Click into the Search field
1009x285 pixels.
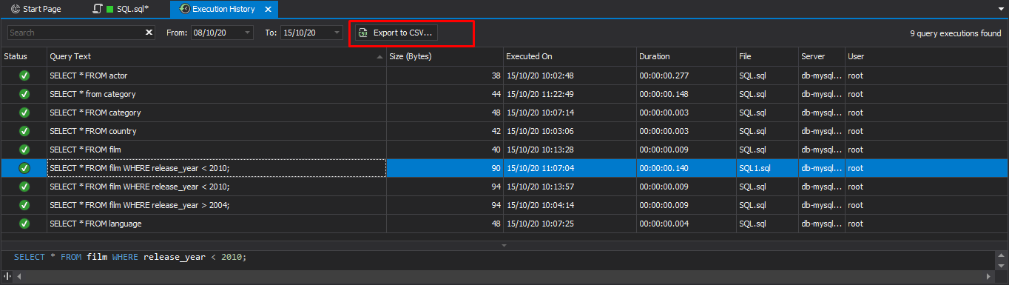point(75,33)
